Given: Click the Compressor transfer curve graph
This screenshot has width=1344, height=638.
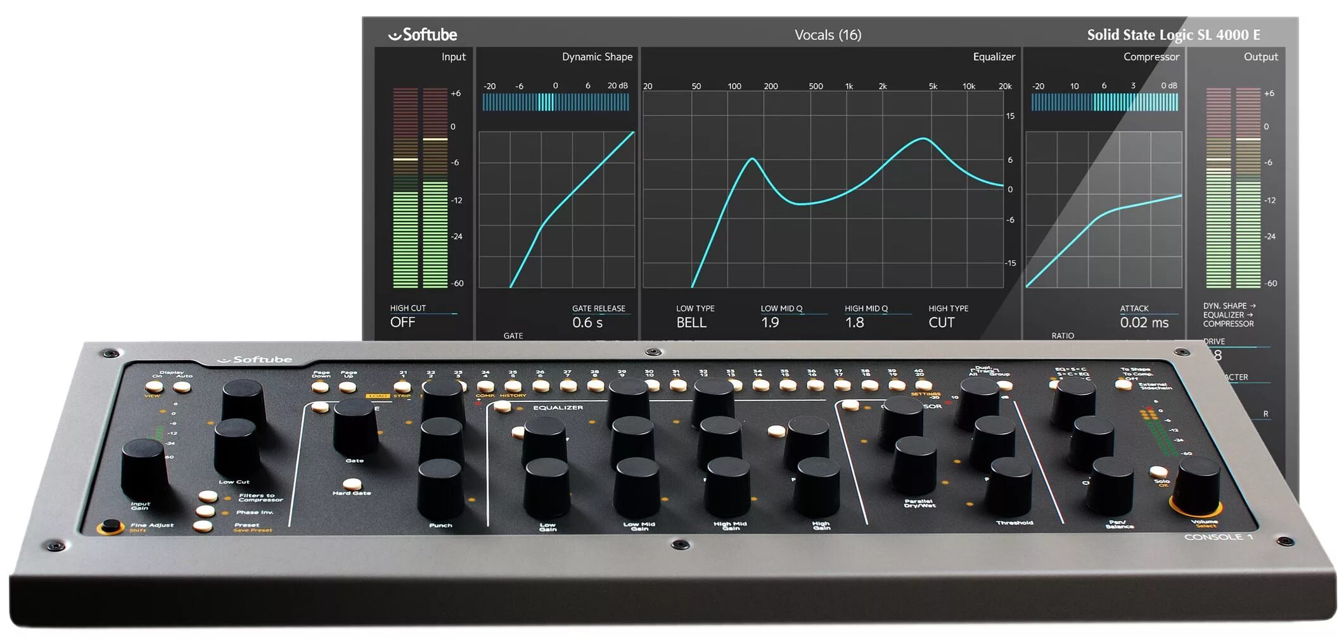Looking at the screenshot, I should click(x=1103, y=210).
